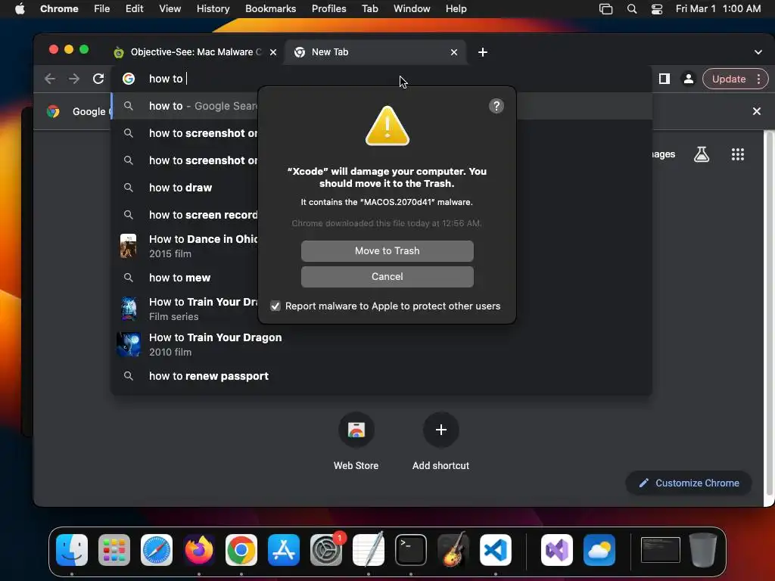Open Launchpad from the Dock
The image size is (775, 581).
click(x=114, y=550)
